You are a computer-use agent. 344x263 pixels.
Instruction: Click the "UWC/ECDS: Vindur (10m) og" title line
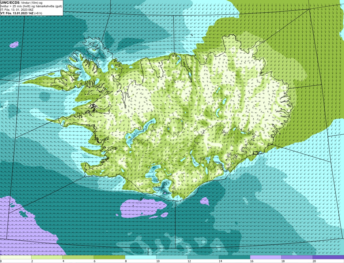coord(21,3)
